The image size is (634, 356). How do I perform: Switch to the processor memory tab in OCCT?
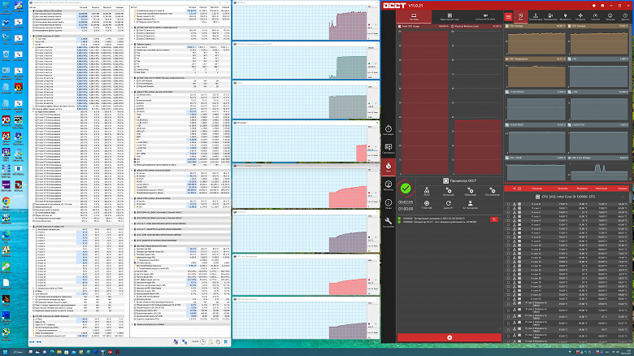click(x=449, y=16)
